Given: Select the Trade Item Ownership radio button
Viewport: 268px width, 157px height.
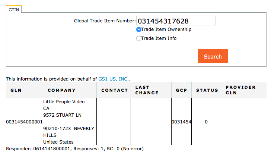Looking at the screenshot, I should (139, 29).
